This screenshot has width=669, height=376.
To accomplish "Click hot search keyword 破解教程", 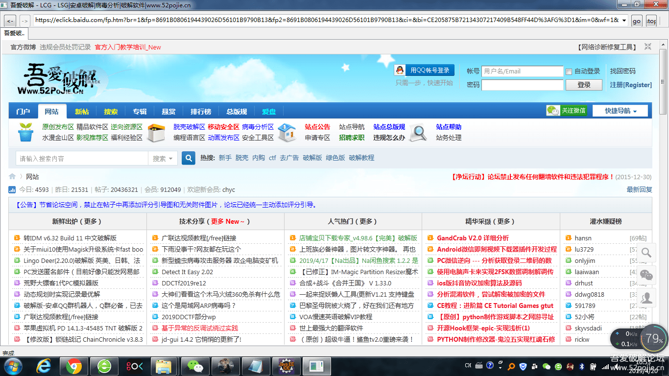I will click(361, 158).
